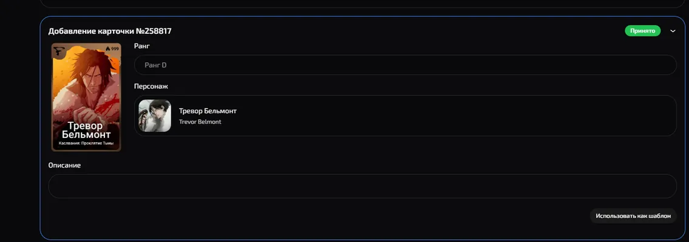Click the Trevor Belmont character avatar
The width and height of the screenshot is (689, 242).
pyautogui.click(x=155, y=116)
